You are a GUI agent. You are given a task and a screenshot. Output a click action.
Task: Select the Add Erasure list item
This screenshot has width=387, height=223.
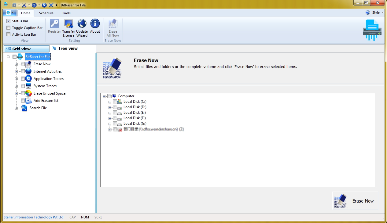pyautogui.click(x=46, y=101)
